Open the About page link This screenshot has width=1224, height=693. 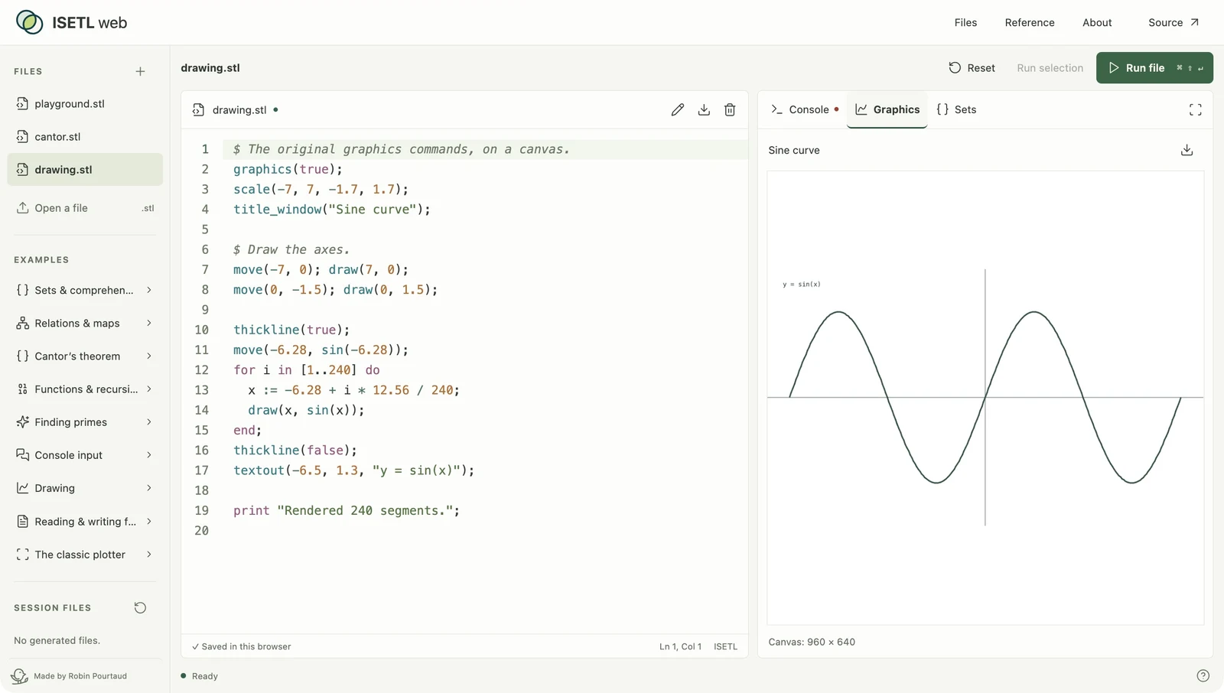tap(1097, 22)
